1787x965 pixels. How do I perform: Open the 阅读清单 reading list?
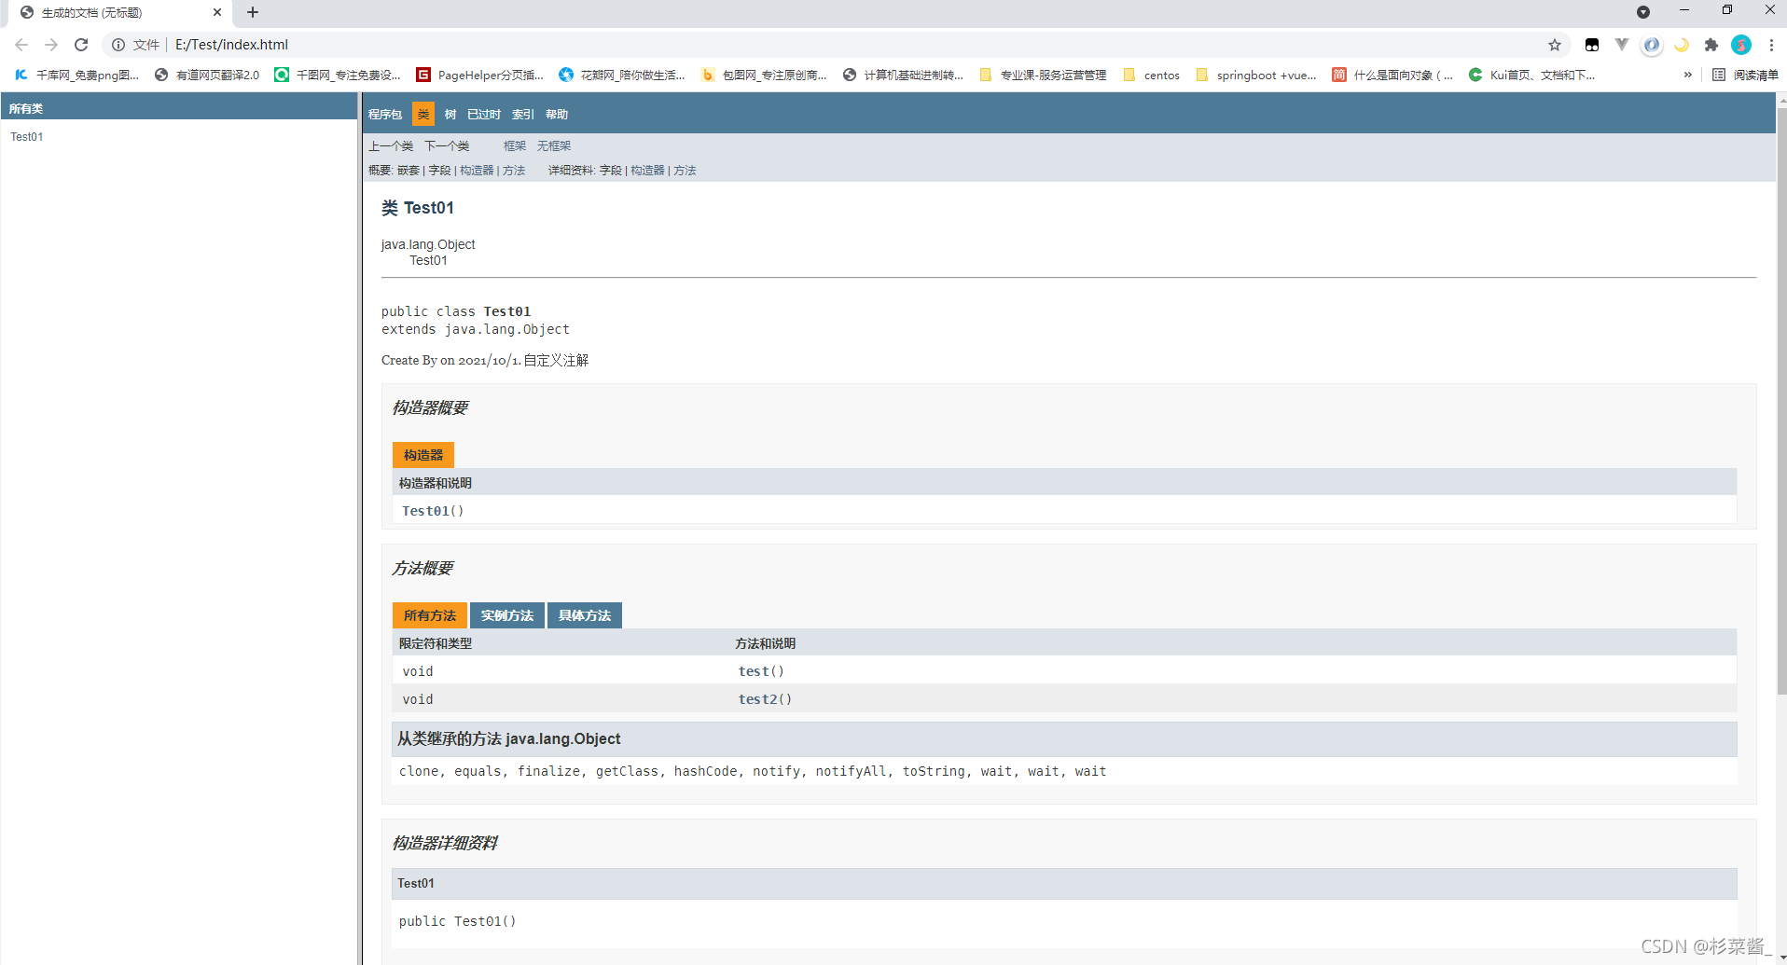pos(1746,75)
